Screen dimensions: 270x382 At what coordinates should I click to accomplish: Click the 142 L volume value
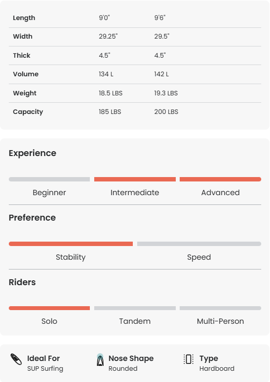click(x=162, y=74)
